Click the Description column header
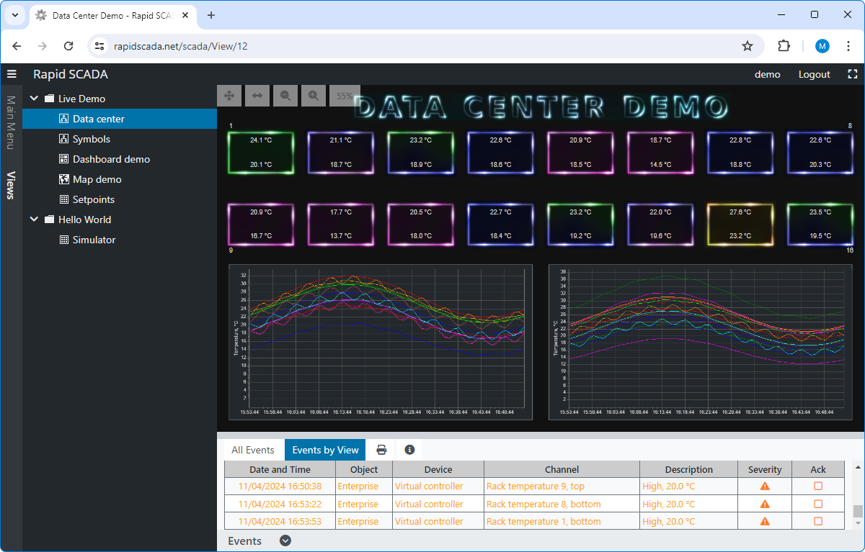 (688, 469)
